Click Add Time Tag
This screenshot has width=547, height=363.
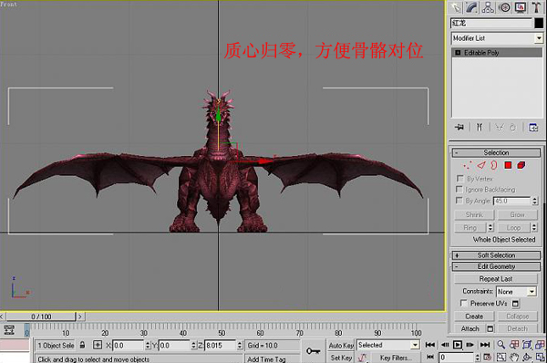266,359
